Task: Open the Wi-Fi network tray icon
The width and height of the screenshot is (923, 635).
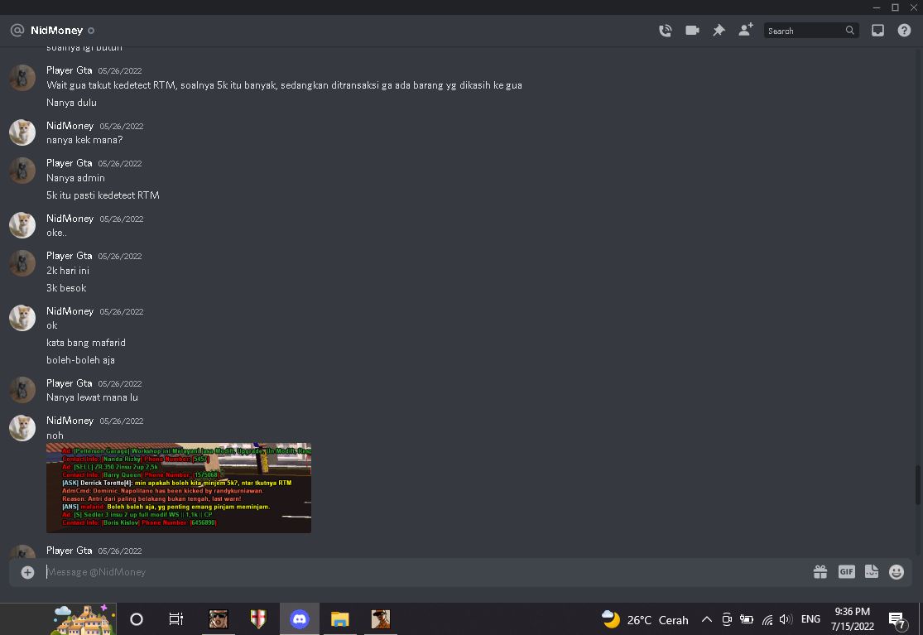Action: click(x=767, y=620)
